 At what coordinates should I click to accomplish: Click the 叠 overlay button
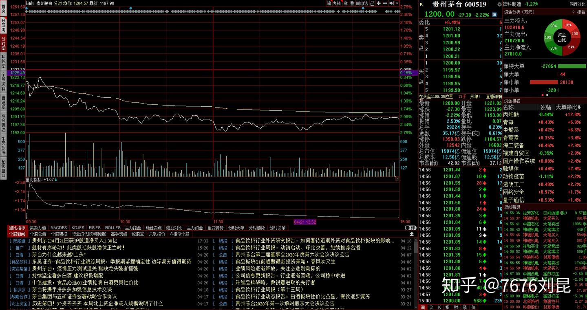tap(352, 3)
